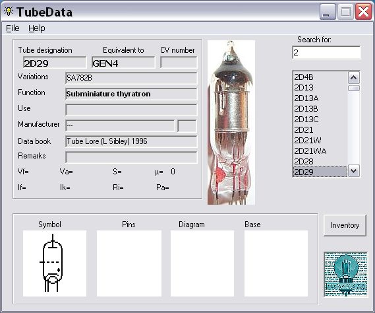Click the TubeData lightbulb title icon
The width and height of the screenshot is (375, 313).
tap(9, 11)
